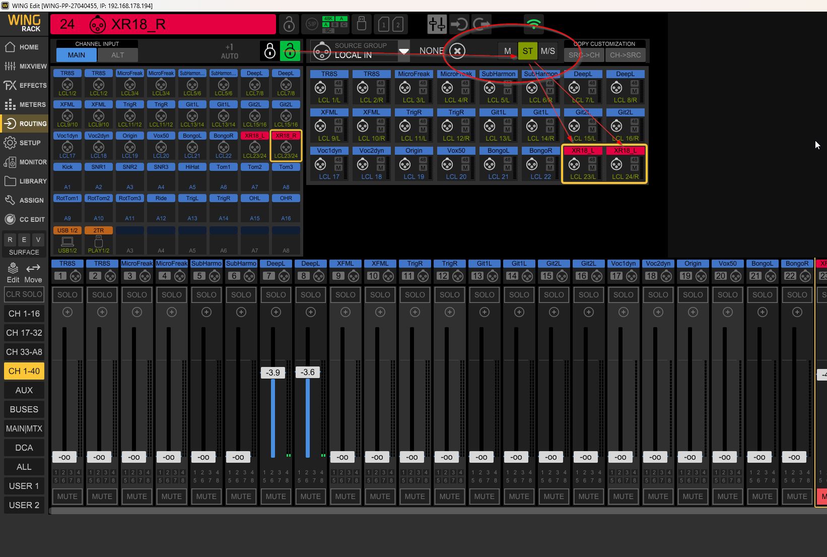The width and height of the screenshot is (827, 557).
Task: Click the faders mixer icon in toolbar
Action: tap(437, 24)
